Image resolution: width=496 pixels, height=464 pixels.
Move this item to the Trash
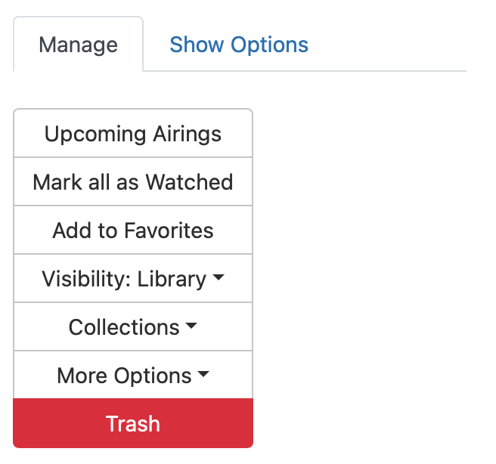pyautogui.click(x=133, y=424)
